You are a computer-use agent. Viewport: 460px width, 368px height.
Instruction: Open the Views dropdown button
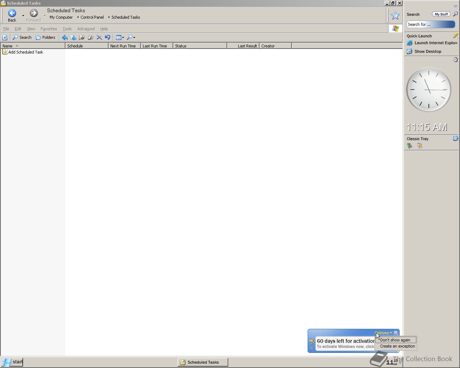pos(120,37)
